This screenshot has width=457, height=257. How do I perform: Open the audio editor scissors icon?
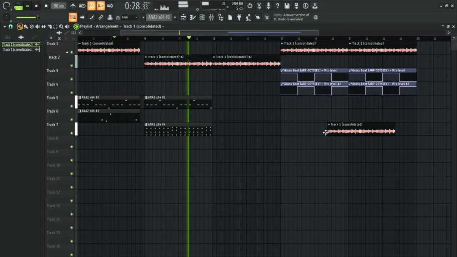point(259,6)
